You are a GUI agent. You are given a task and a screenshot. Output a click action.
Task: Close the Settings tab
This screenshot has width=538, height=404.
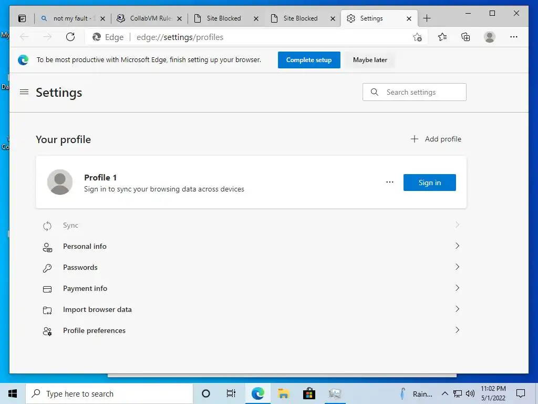coord(409,19)
